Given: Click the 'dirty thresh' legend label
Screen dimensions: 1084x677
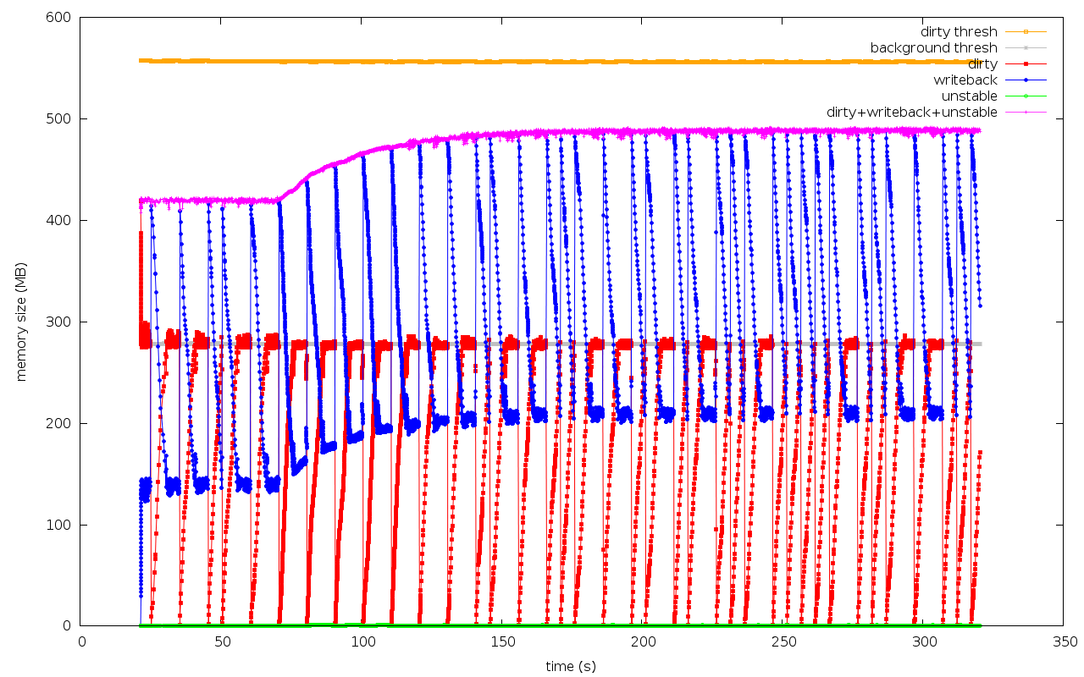Looking at the screenshot, I should 959,32.
